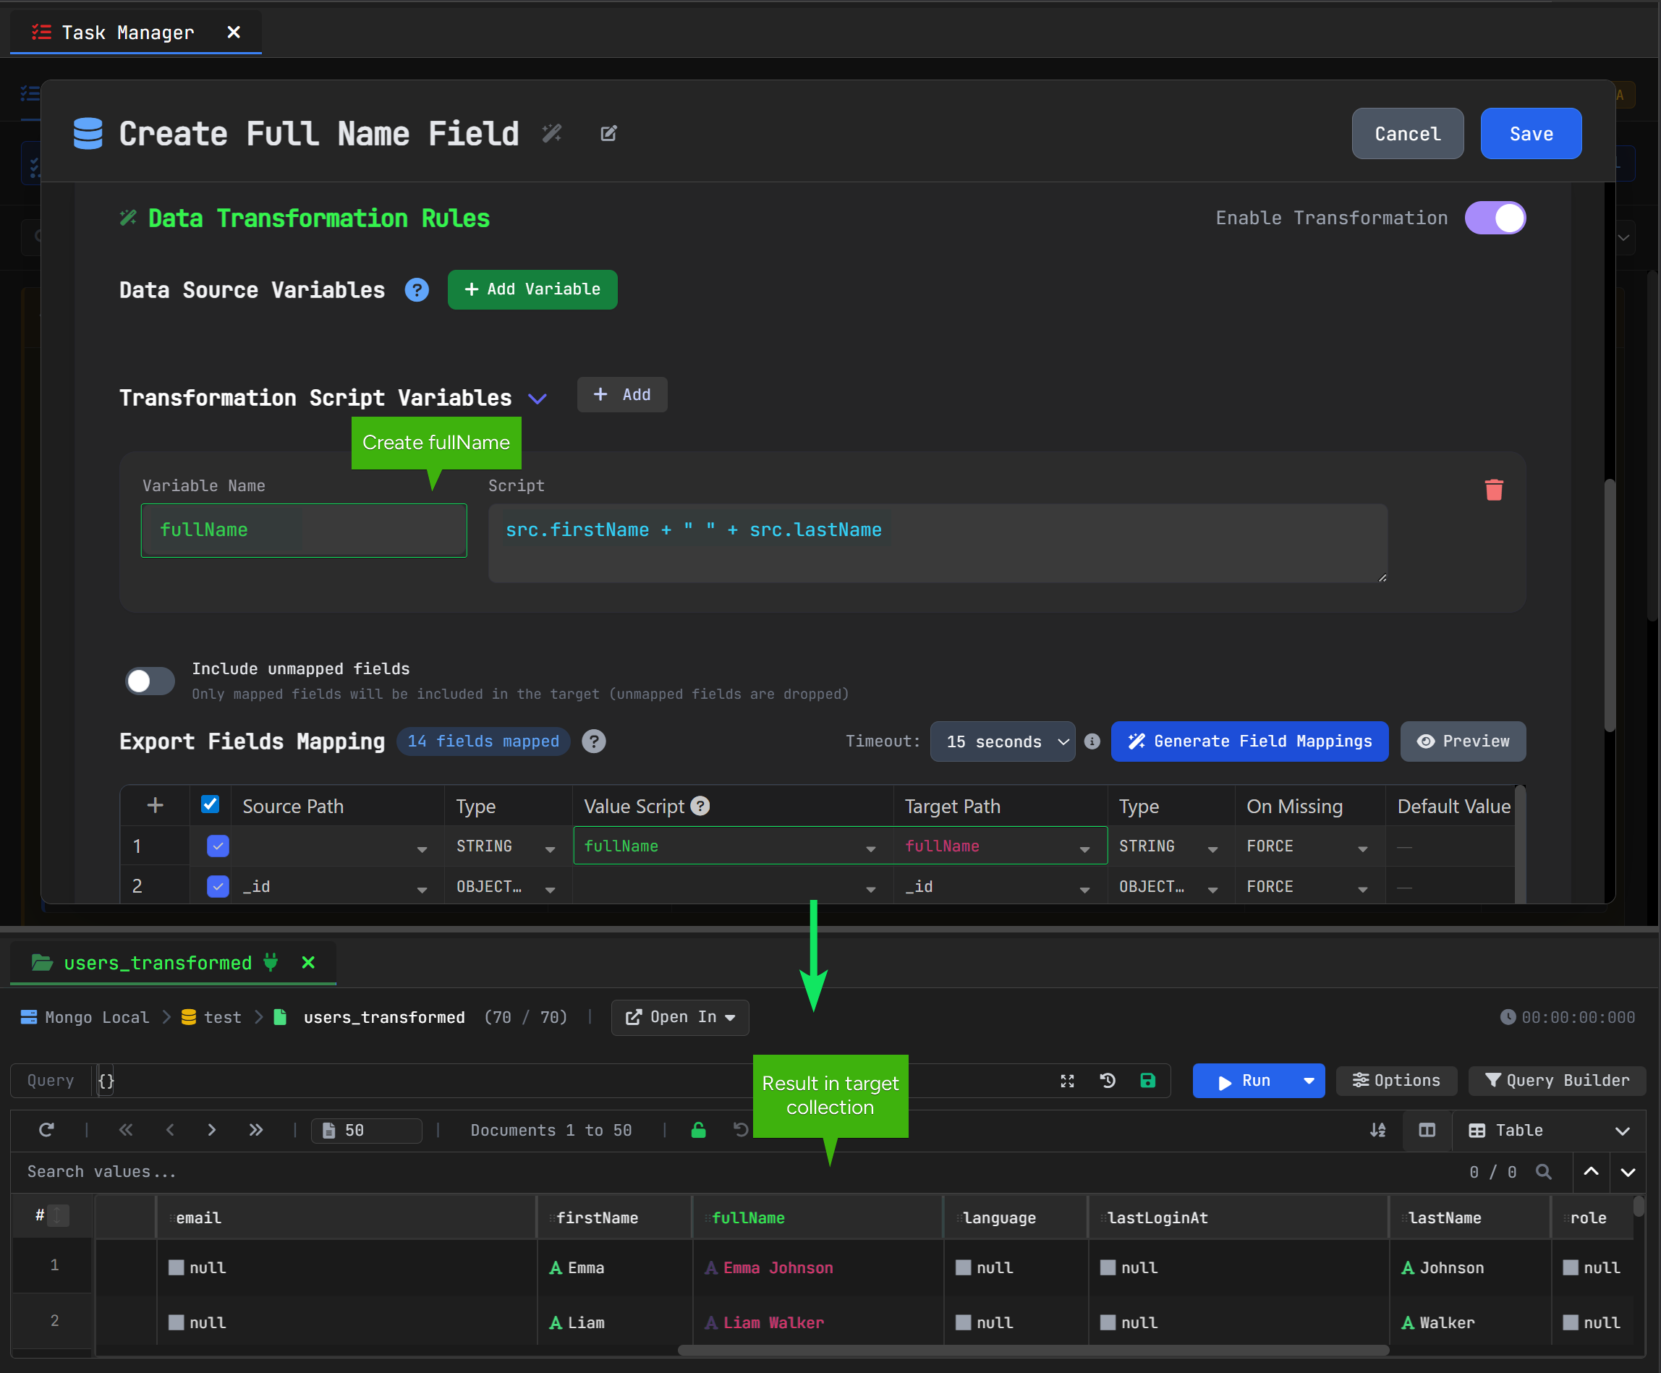Click Add script variable button

[x=621, y=395]
